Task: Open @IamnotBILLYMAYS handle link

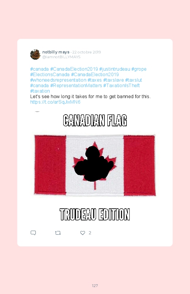Action: click(x=61, y=57)
